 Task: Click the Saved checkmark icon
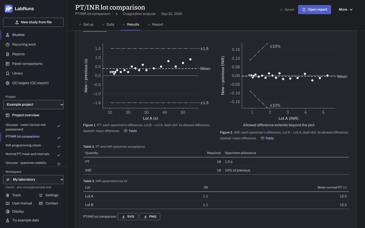(281, 10)
